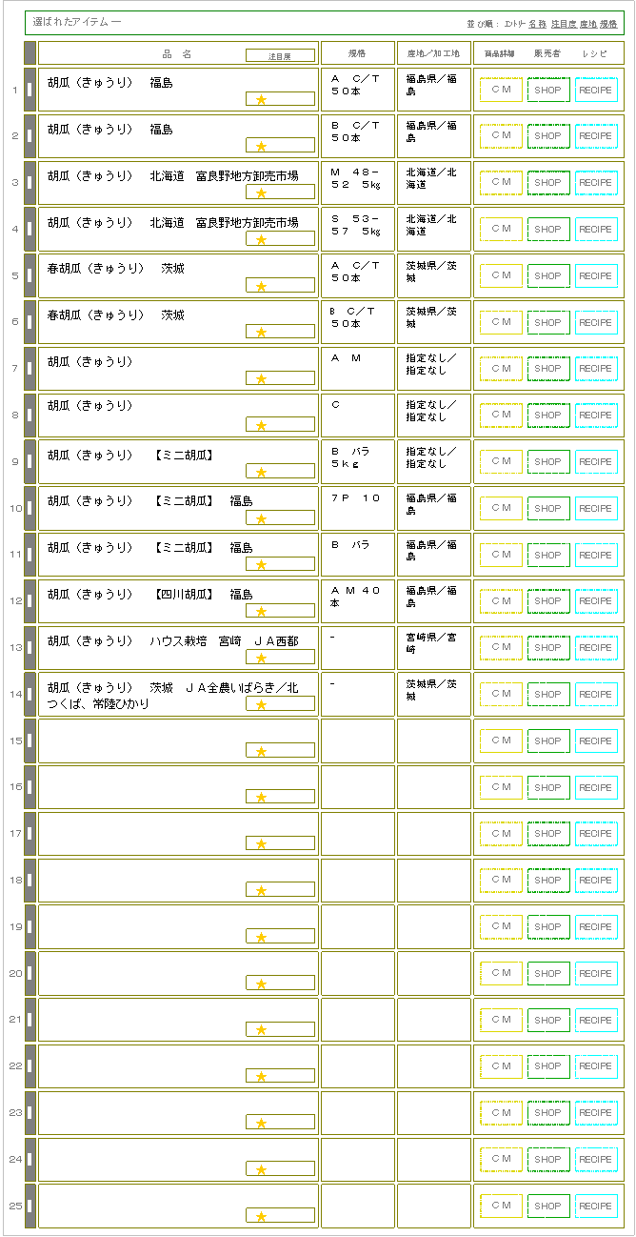
Task: Click spec cell 7P 10
Action: [358, 508]
